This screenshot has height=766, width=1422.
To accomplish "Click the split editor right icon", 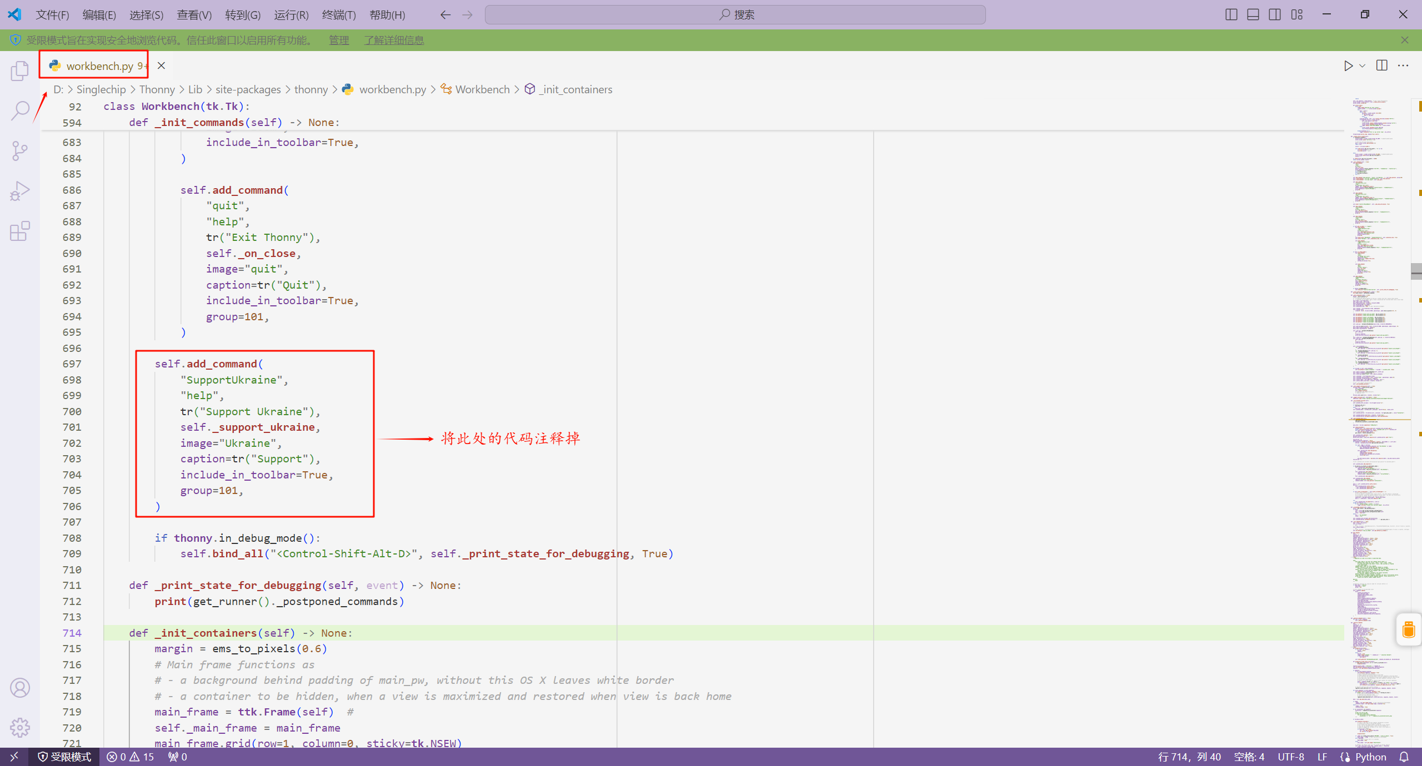I will (x=1382, y=65).
